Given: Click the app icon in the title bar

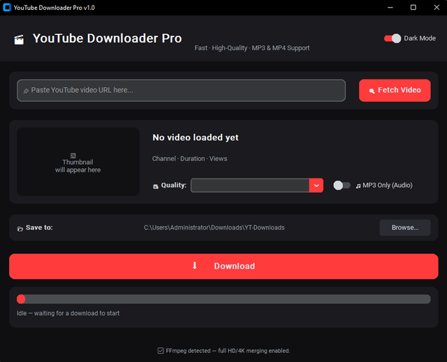Looking at the screenshot, I should (7, 8).
